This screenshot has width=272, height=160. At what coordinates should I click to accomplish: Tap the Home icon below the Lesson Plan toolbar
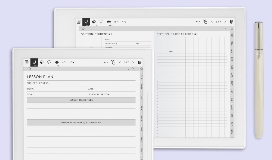pyautogui.click(x=29, y=68)
